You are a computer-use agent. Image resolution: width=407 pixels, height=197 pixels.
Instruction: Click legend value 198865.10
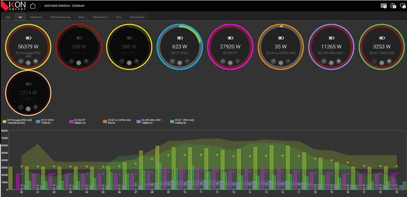(x=147, y=123)
